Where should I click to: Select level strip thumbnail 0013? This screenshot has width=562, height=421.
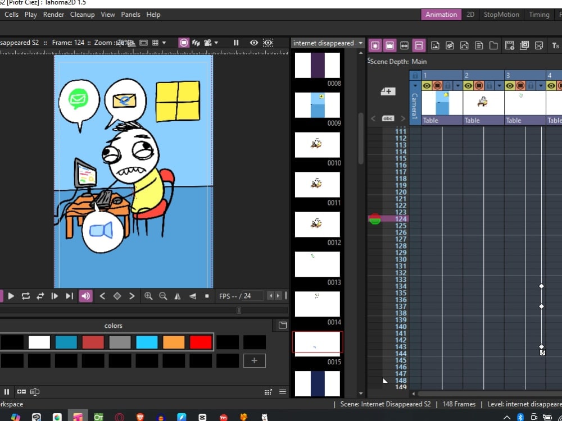click(x=317, y=264)
